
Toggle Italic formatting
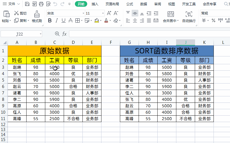coord(56,20)
